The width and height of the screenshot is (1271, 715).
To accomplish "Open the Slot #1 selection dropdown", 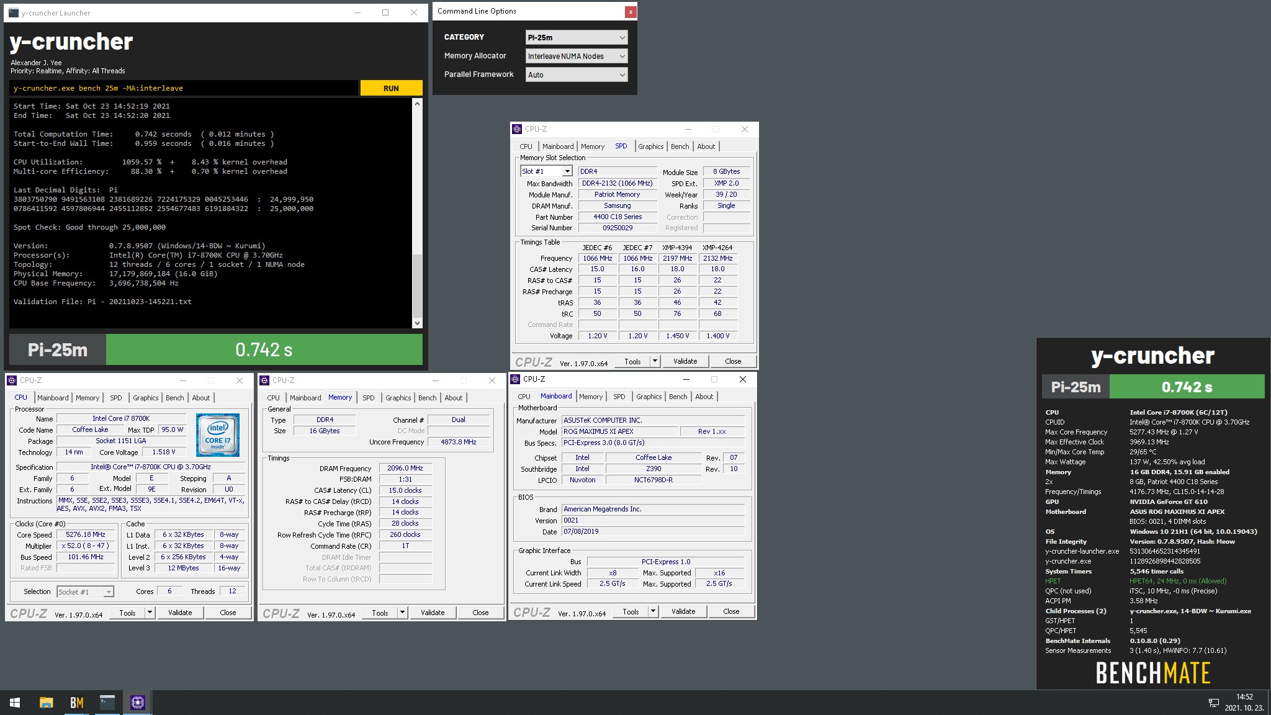I will pos(546,171).
